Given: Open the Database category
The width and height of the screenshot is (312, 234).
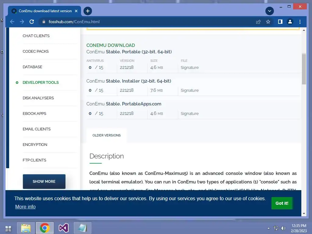Looking at the screenshot, I should point(32,67).
